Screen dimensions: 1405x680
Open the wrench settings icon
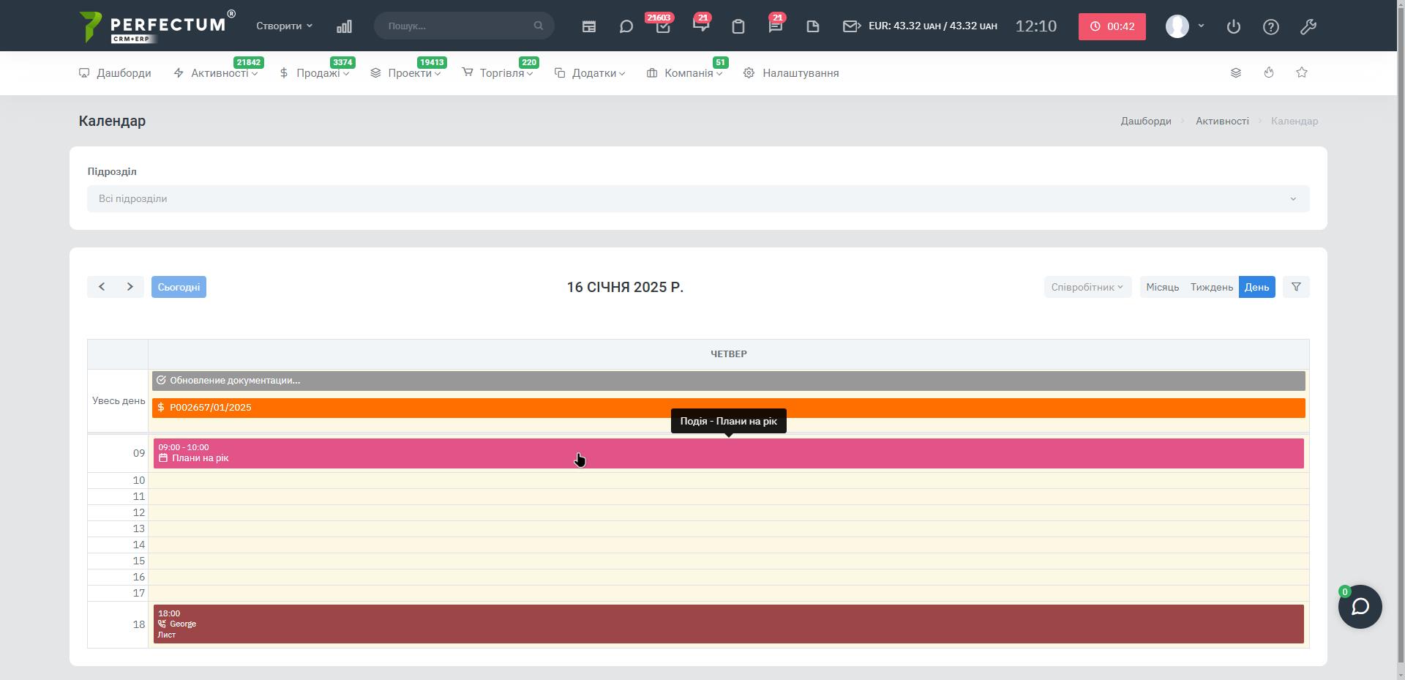(x=1308, y=26)
